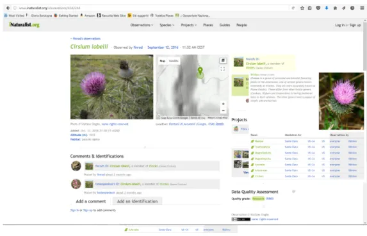Open the Firefox hamburger menu
Image resolution: width=367 pixels, height=236 pixels.
pyautogui.click(x=362, y=8)
